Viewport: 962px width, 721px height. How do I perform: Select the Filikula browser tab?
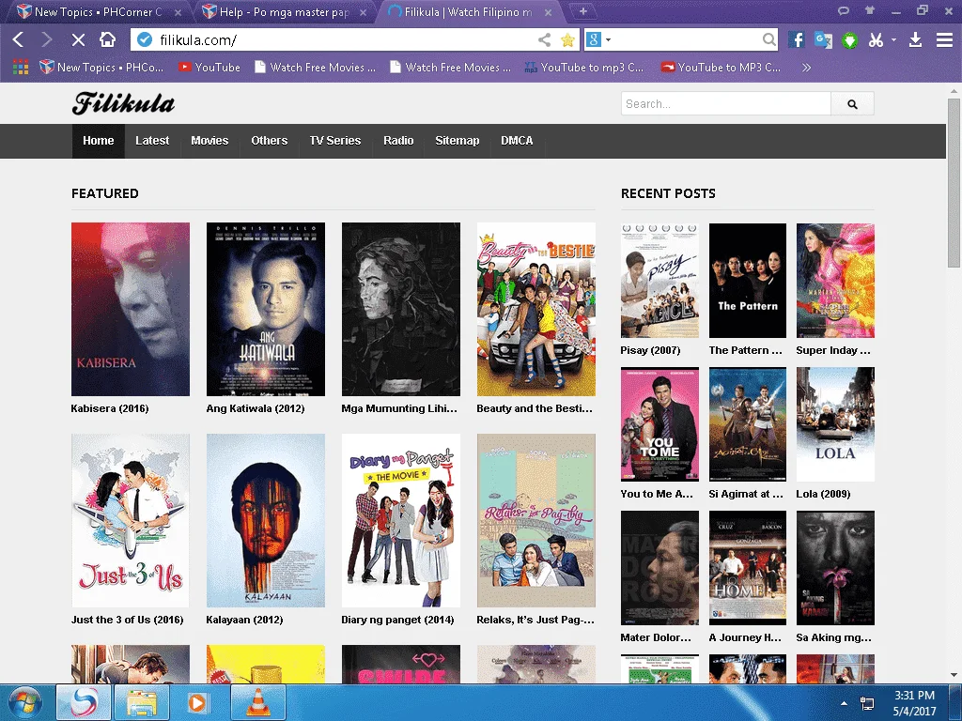click(469, 12)
